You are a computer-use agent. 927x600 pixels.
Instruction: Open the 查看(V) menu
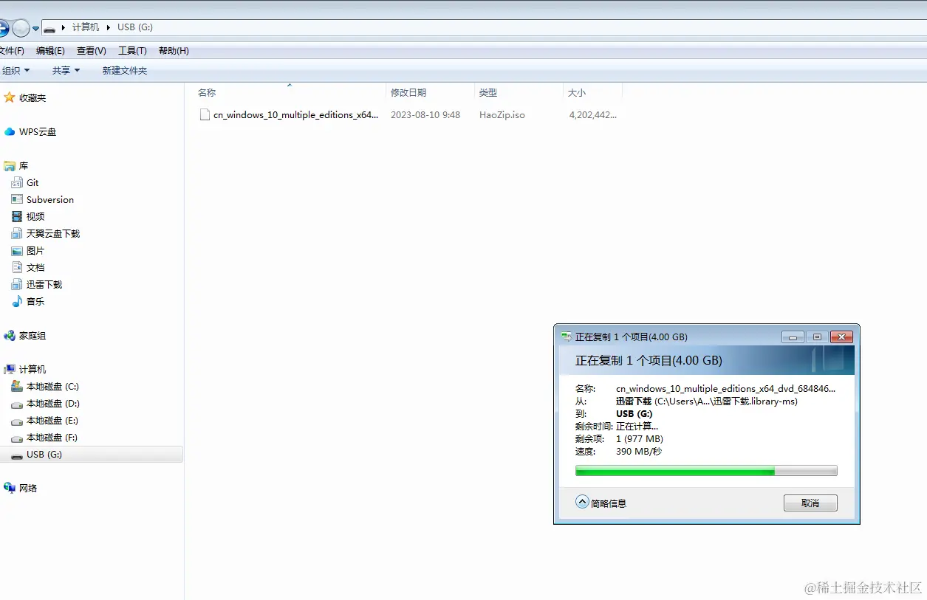click(92, 51)
